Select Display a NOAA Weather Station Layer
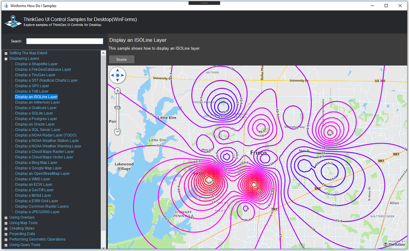This screenshot has height=251, width=409. coord(47,141)
